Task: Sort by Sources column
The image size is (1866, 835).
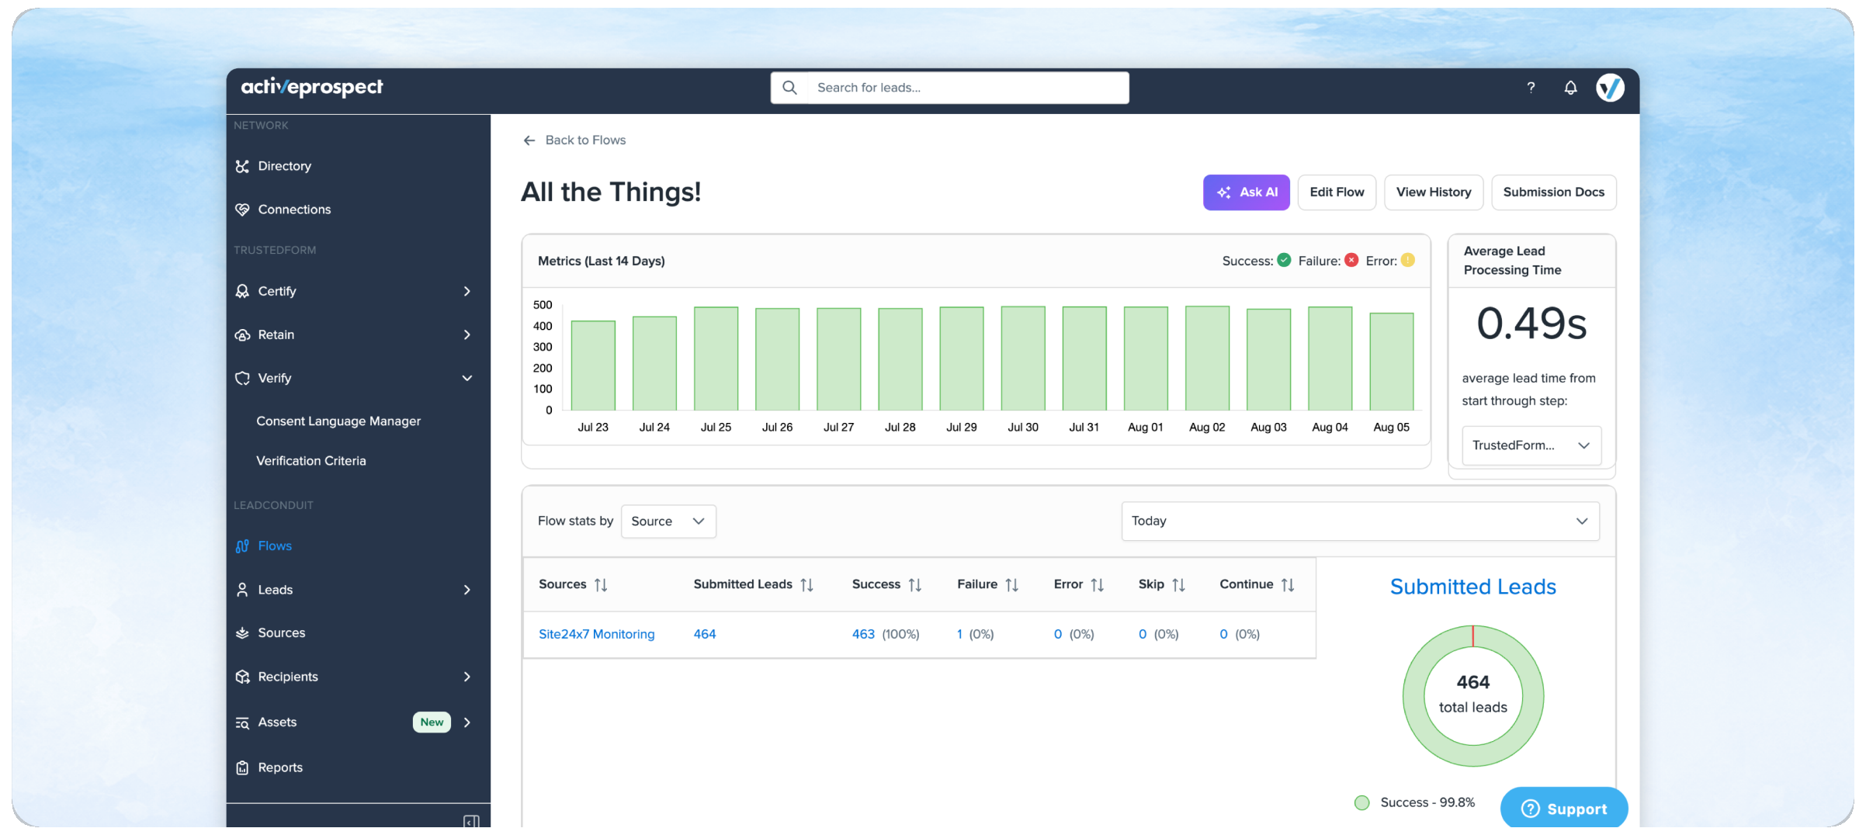Action: pos(601,585)
